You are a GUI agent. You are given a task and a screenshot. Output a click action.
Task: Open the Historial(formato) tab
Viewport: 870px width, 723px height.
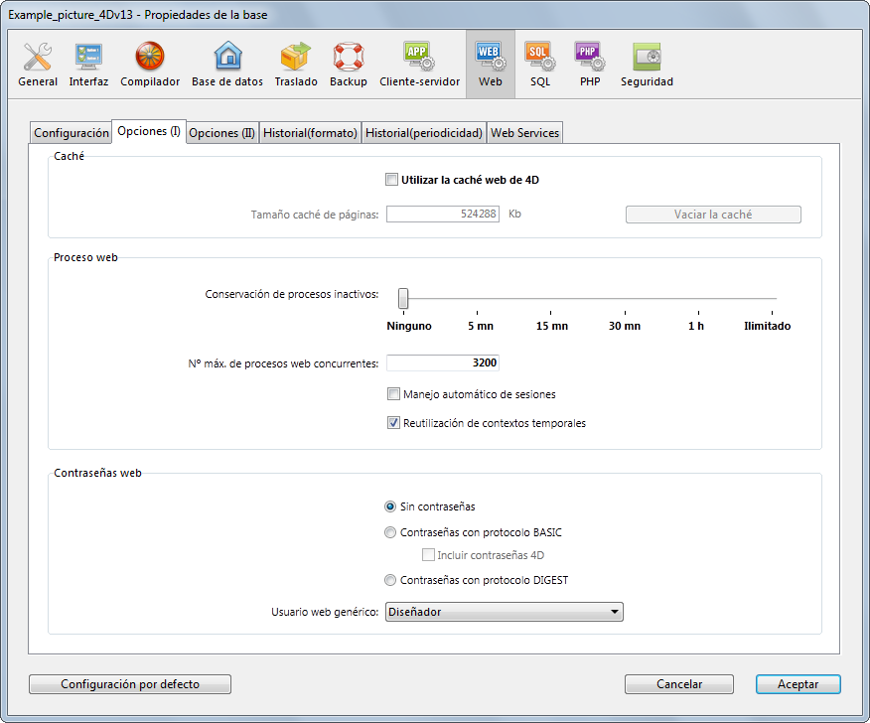pyautogui.click(x=310, y=133)
